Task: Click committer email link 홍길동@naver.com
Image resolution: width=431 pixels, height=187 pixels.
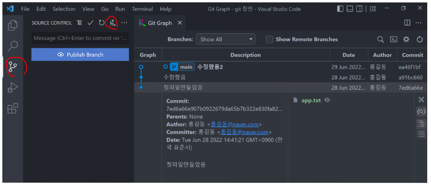Action: [x=245, y=132]
